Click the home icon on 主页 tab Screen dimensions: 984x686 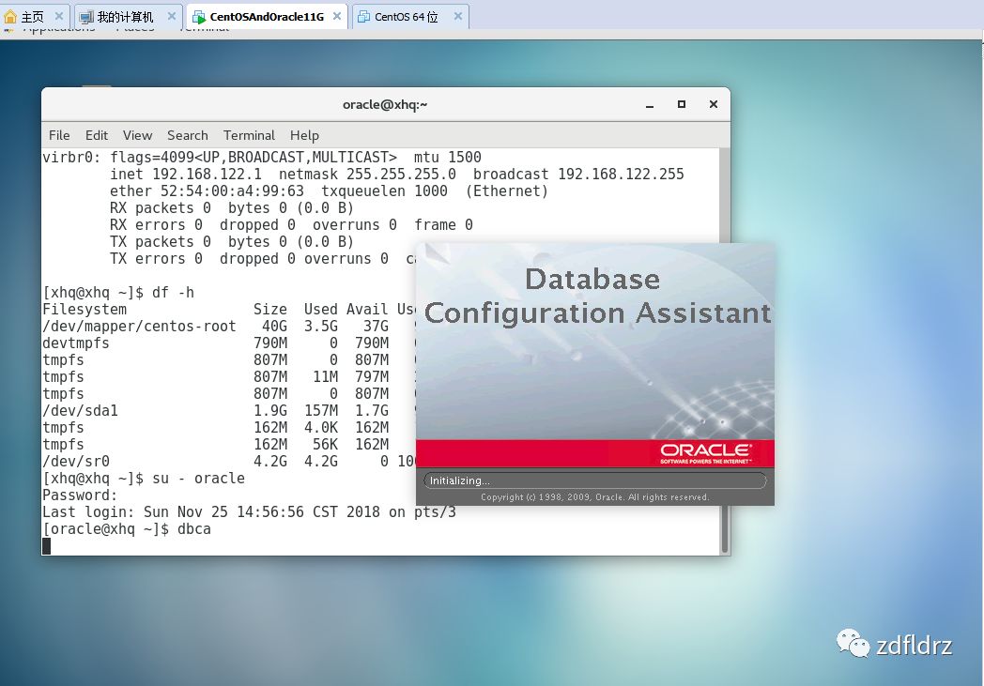10,17
